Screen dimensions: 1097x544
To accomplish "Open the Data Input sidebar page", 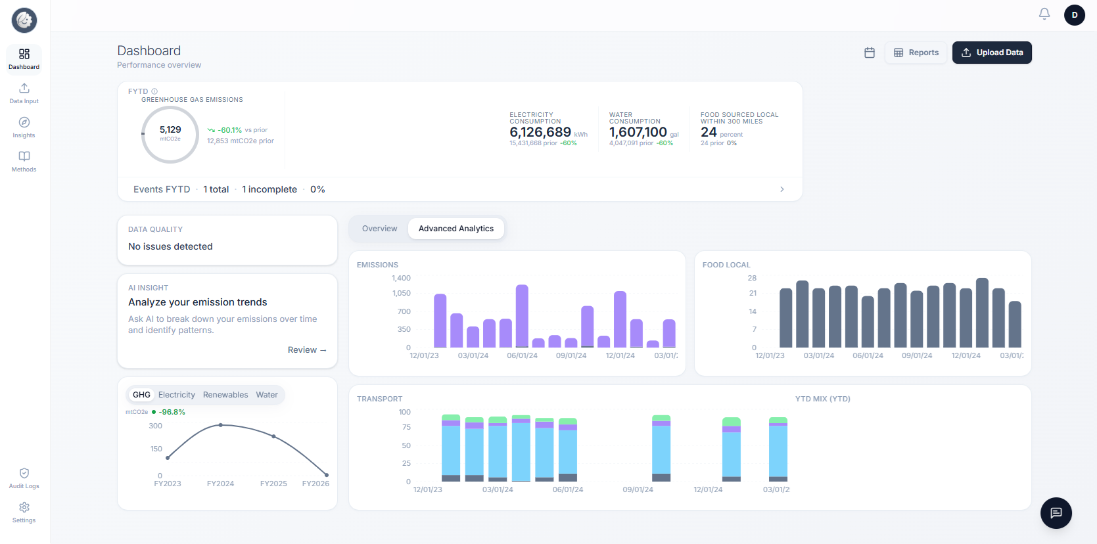I will 24,93.
